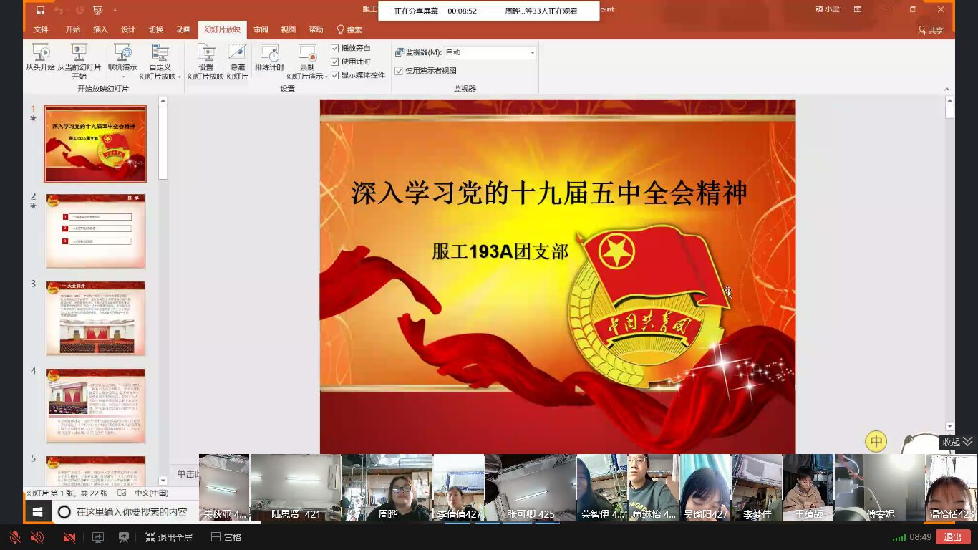Unmute the speaker in meeting toolbar

coord(37,537)
